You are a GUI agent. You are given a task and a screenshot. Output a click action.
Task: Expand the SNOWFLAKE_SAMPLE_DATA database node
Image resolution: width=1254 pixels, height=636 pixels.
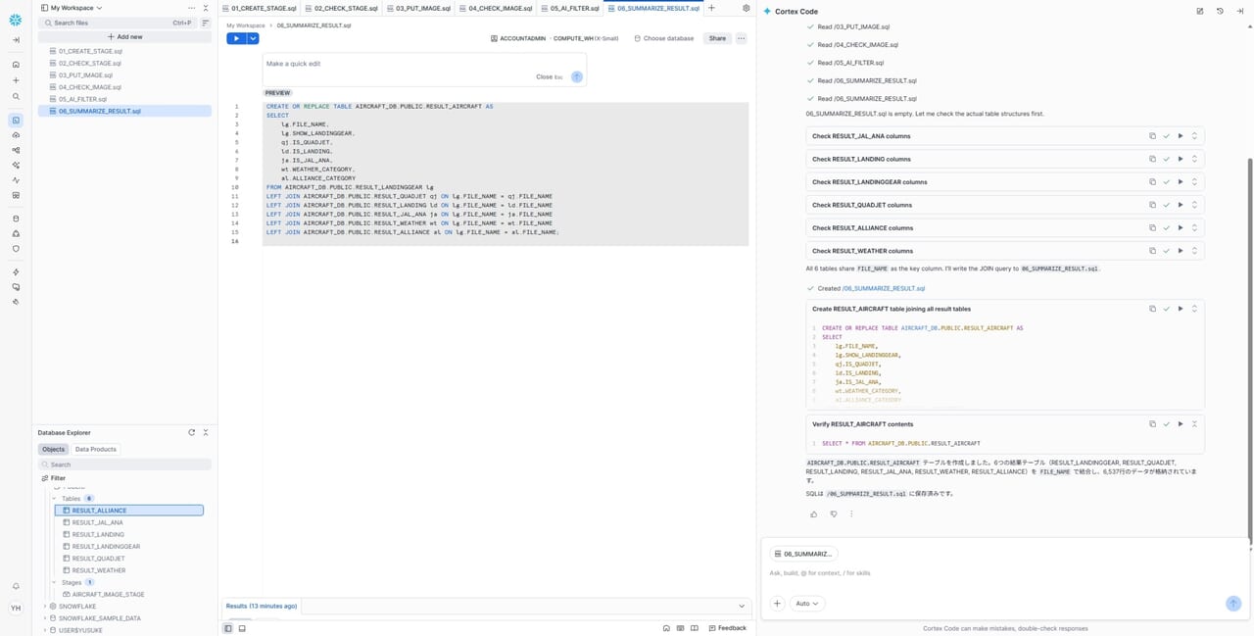pos(45,618)
